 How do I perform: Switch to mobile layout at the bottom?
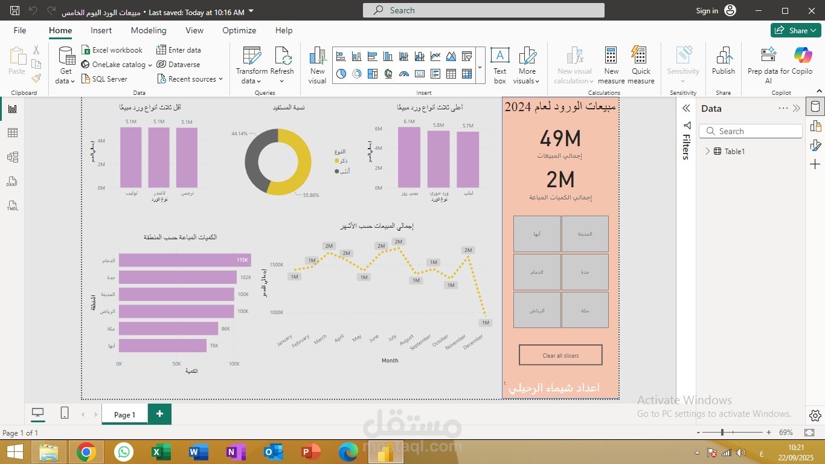coord(65,413)
